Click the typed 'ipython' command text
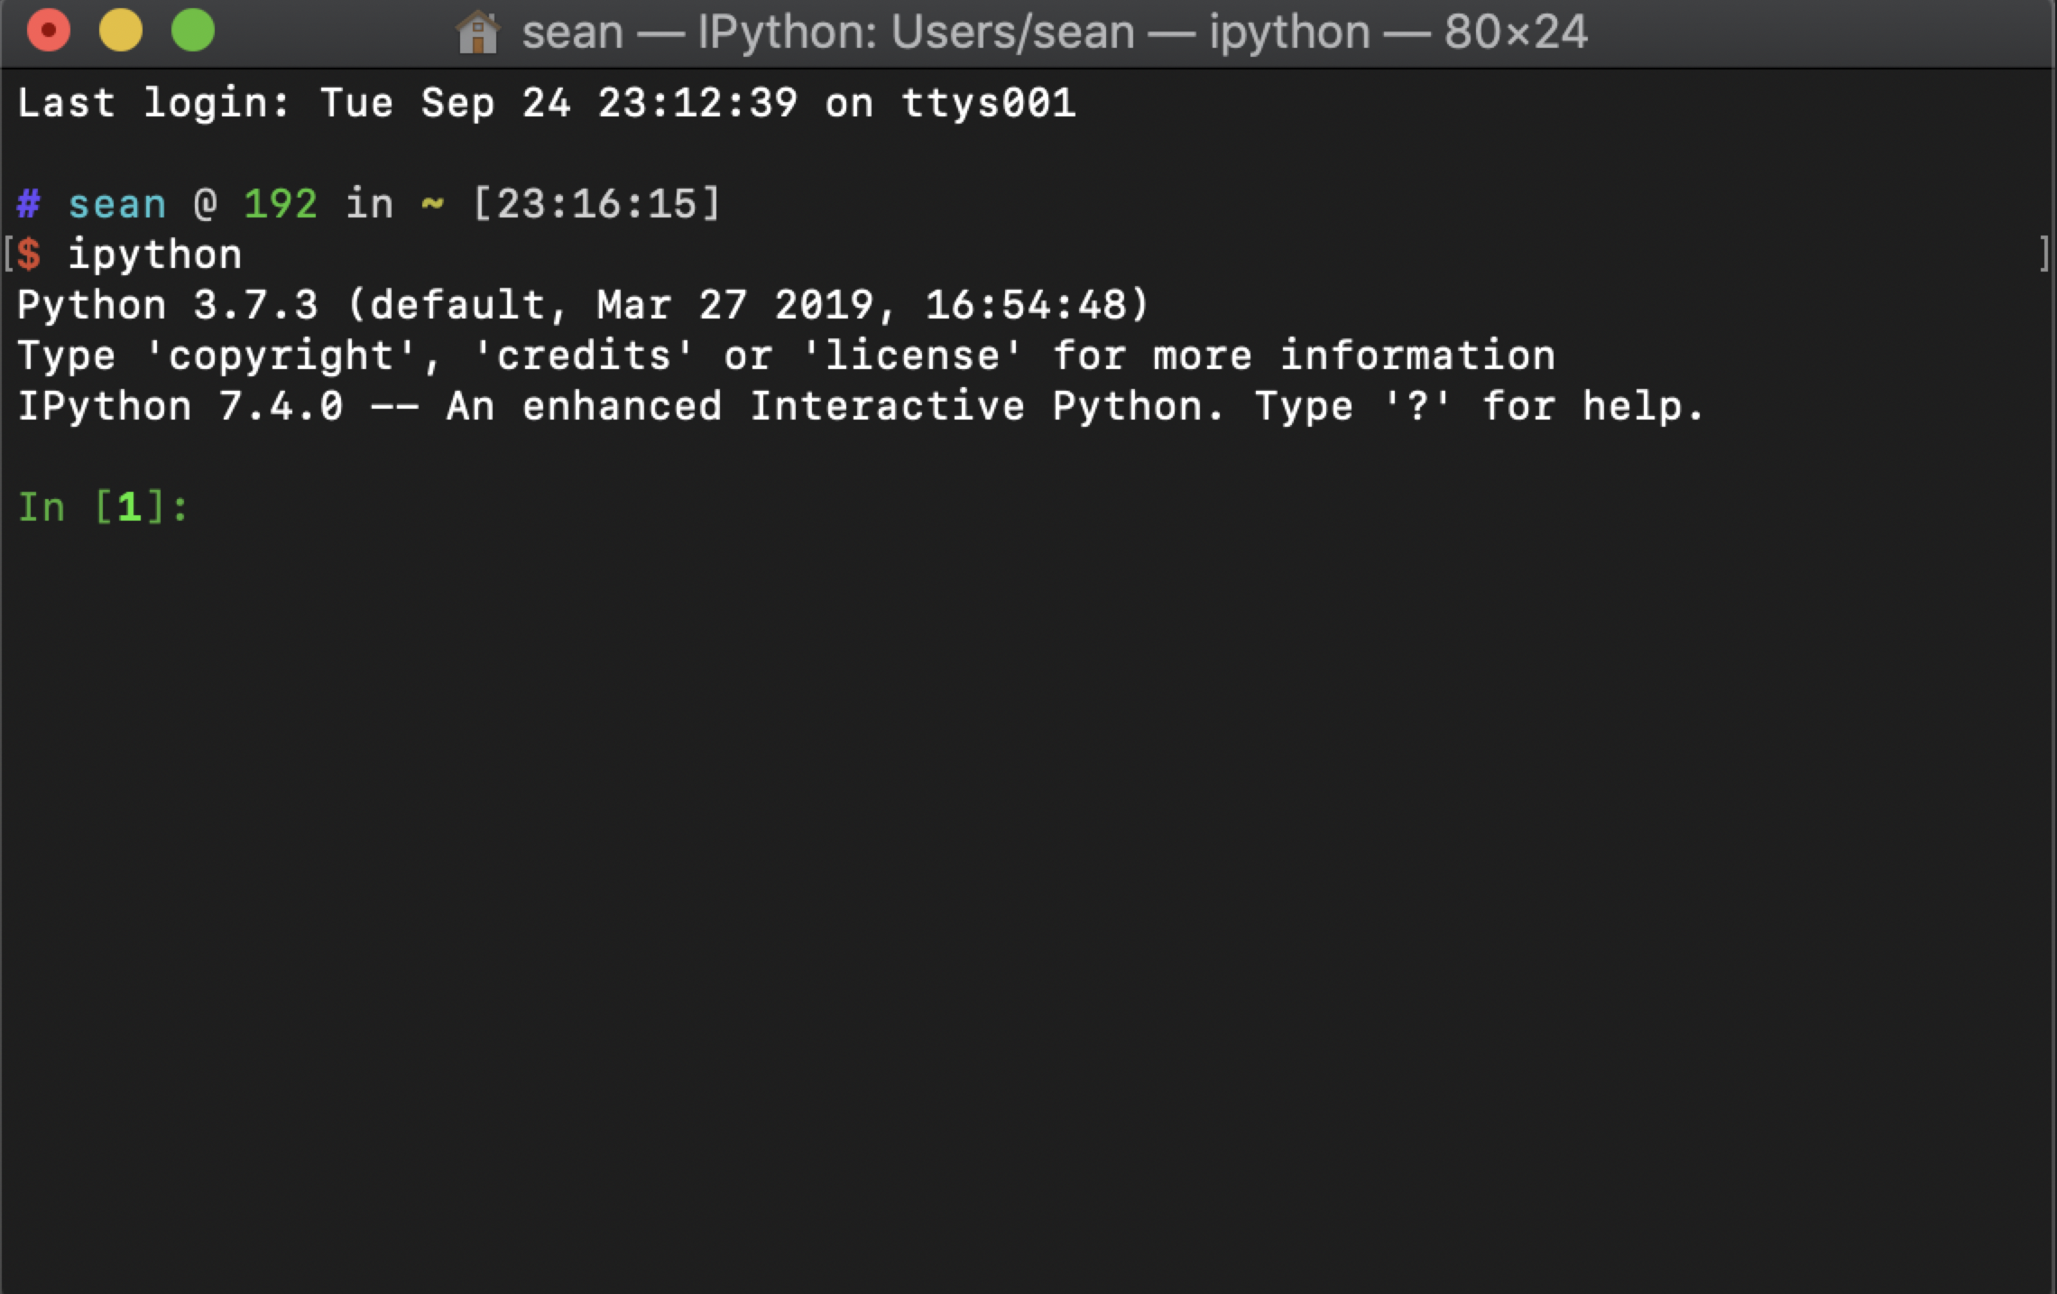 tap(155, 255)
